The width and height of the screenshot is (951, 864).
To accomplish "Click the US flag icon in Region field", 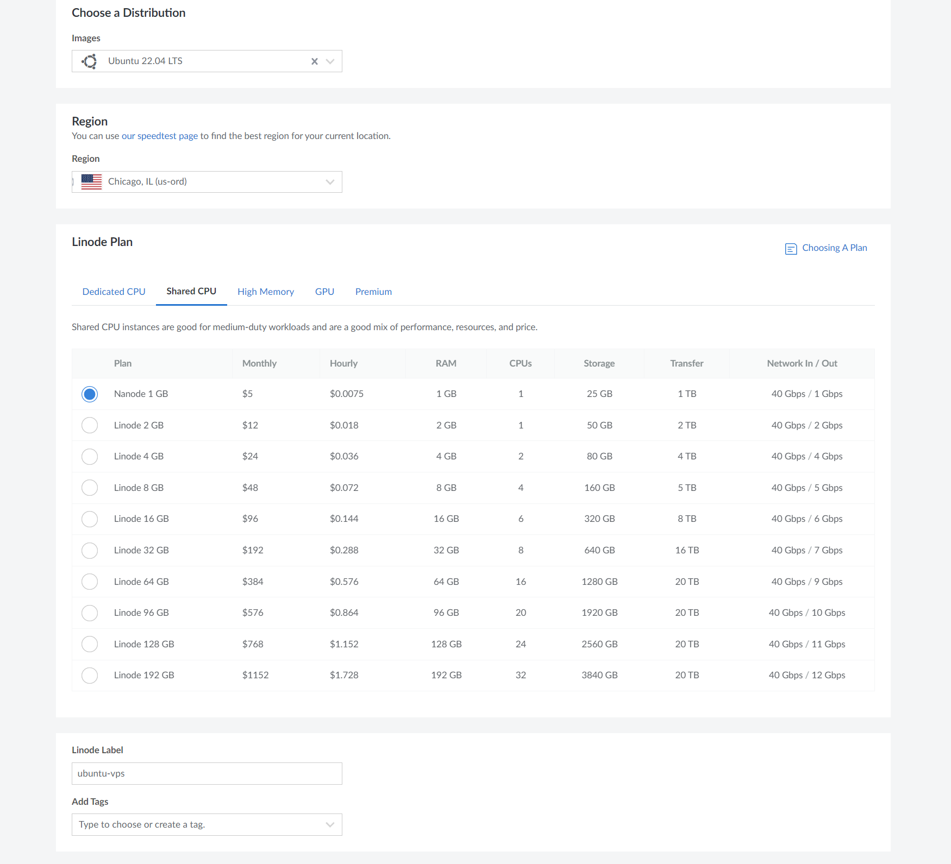I will pyautogui.click(x=91, y=181).
